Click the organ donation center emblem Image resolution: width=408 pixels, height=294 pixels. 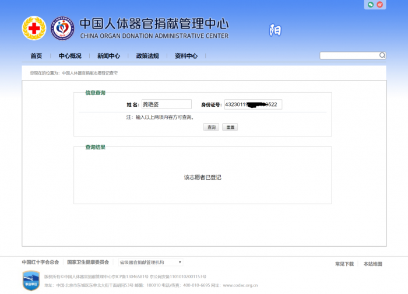pyautogui.click(x=62, y=28)
